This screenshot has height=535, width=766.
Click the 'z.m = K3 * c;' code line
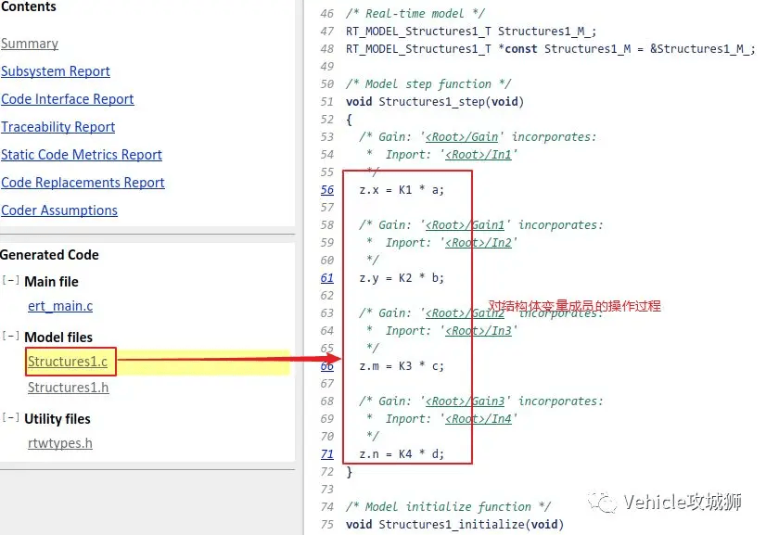[x=402, y=366]
